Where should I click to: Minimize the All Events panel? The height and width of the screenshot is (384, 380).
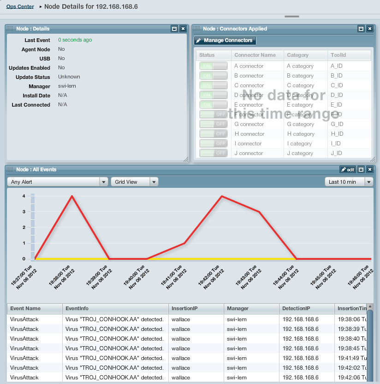point(361,169)
